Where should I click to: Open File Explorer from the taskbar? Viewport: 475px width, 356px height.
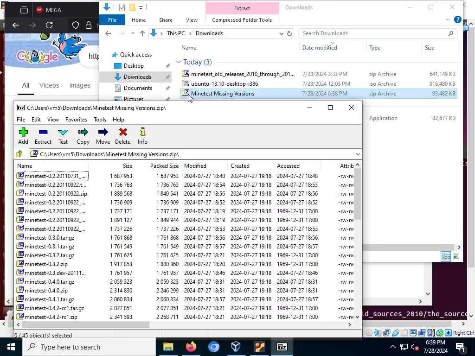[168, 347]
